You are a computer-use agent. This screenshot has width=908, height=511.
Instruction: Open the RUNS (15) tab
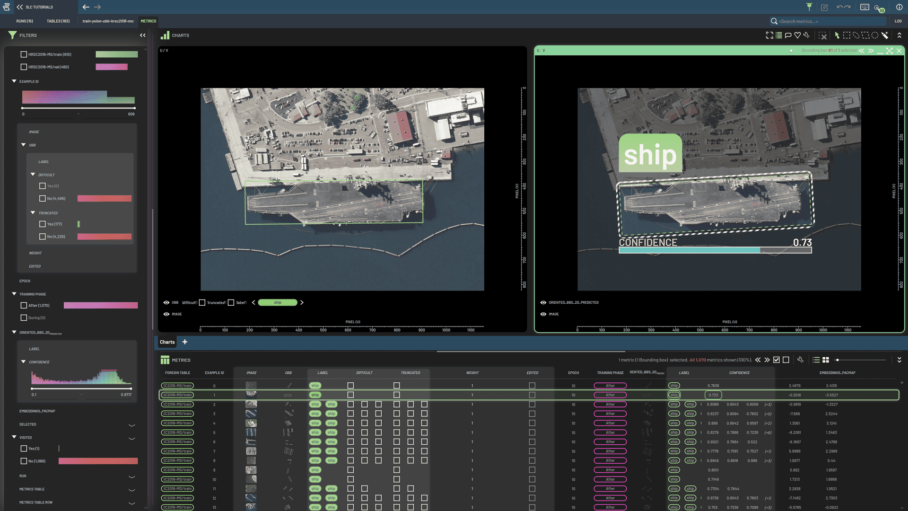point(25,21)
